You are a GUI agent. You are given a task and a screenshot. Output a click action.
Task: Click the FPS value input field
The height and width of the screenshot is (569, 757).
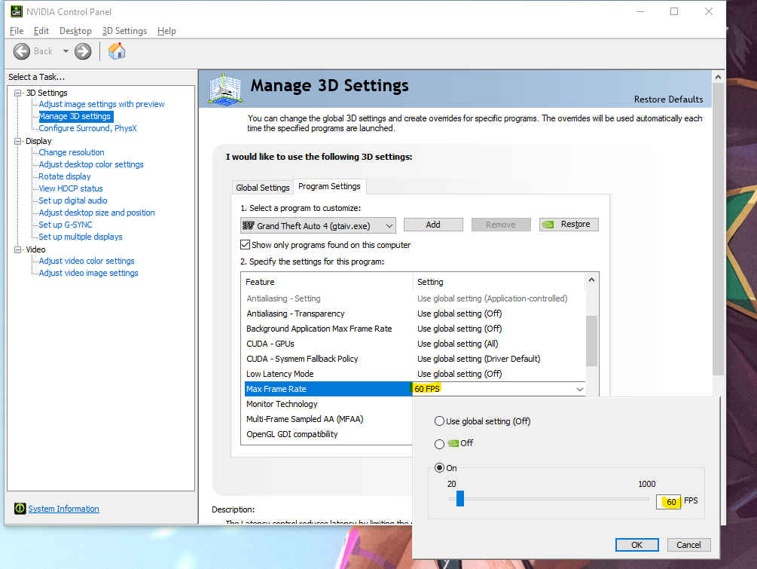coord(669,502)
